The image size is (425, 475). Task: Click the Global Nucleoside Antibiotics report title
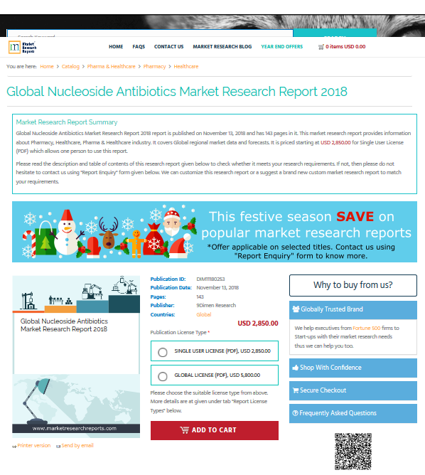177,92
